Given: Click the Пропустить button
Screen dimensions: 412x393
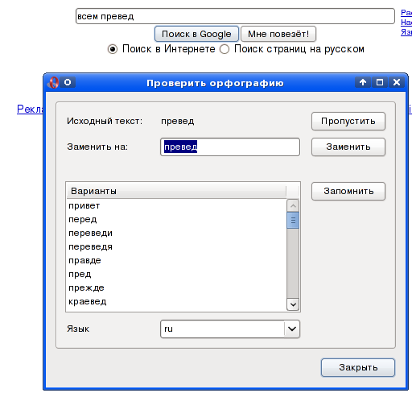Looking at the screenshot, I should tap(348, 122).
